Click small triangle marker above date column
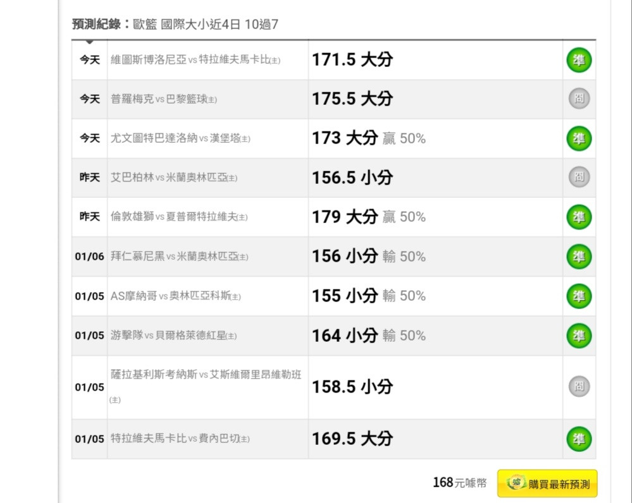 (x=89, y=42)
